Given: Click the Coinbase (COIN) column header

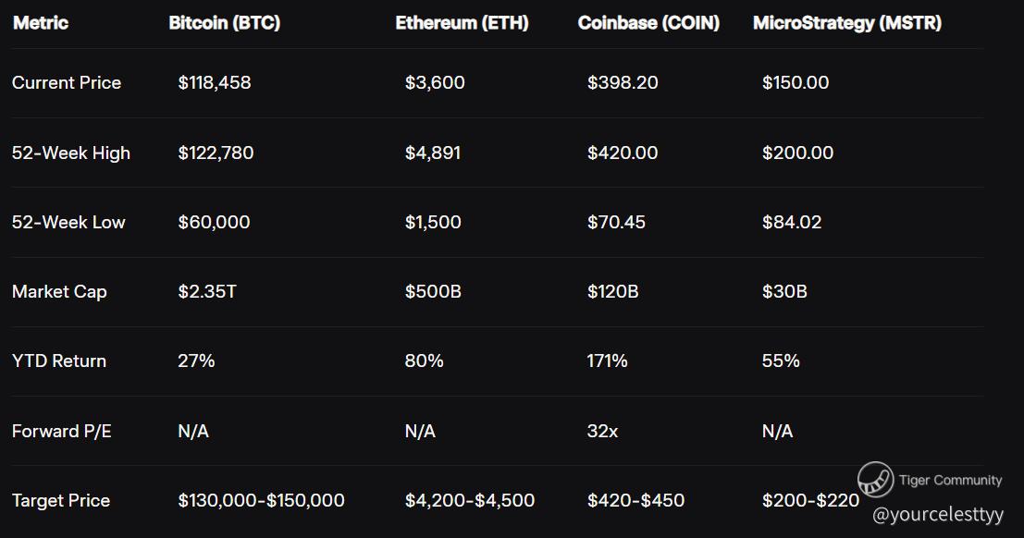Looking at the screenshot, I should [x=648, y=23].
